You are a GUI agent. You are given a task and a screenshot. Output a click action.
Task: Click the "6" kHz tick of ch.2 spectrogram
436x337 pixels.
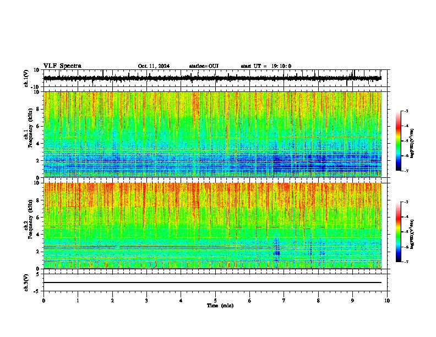(x=38, y=218)
